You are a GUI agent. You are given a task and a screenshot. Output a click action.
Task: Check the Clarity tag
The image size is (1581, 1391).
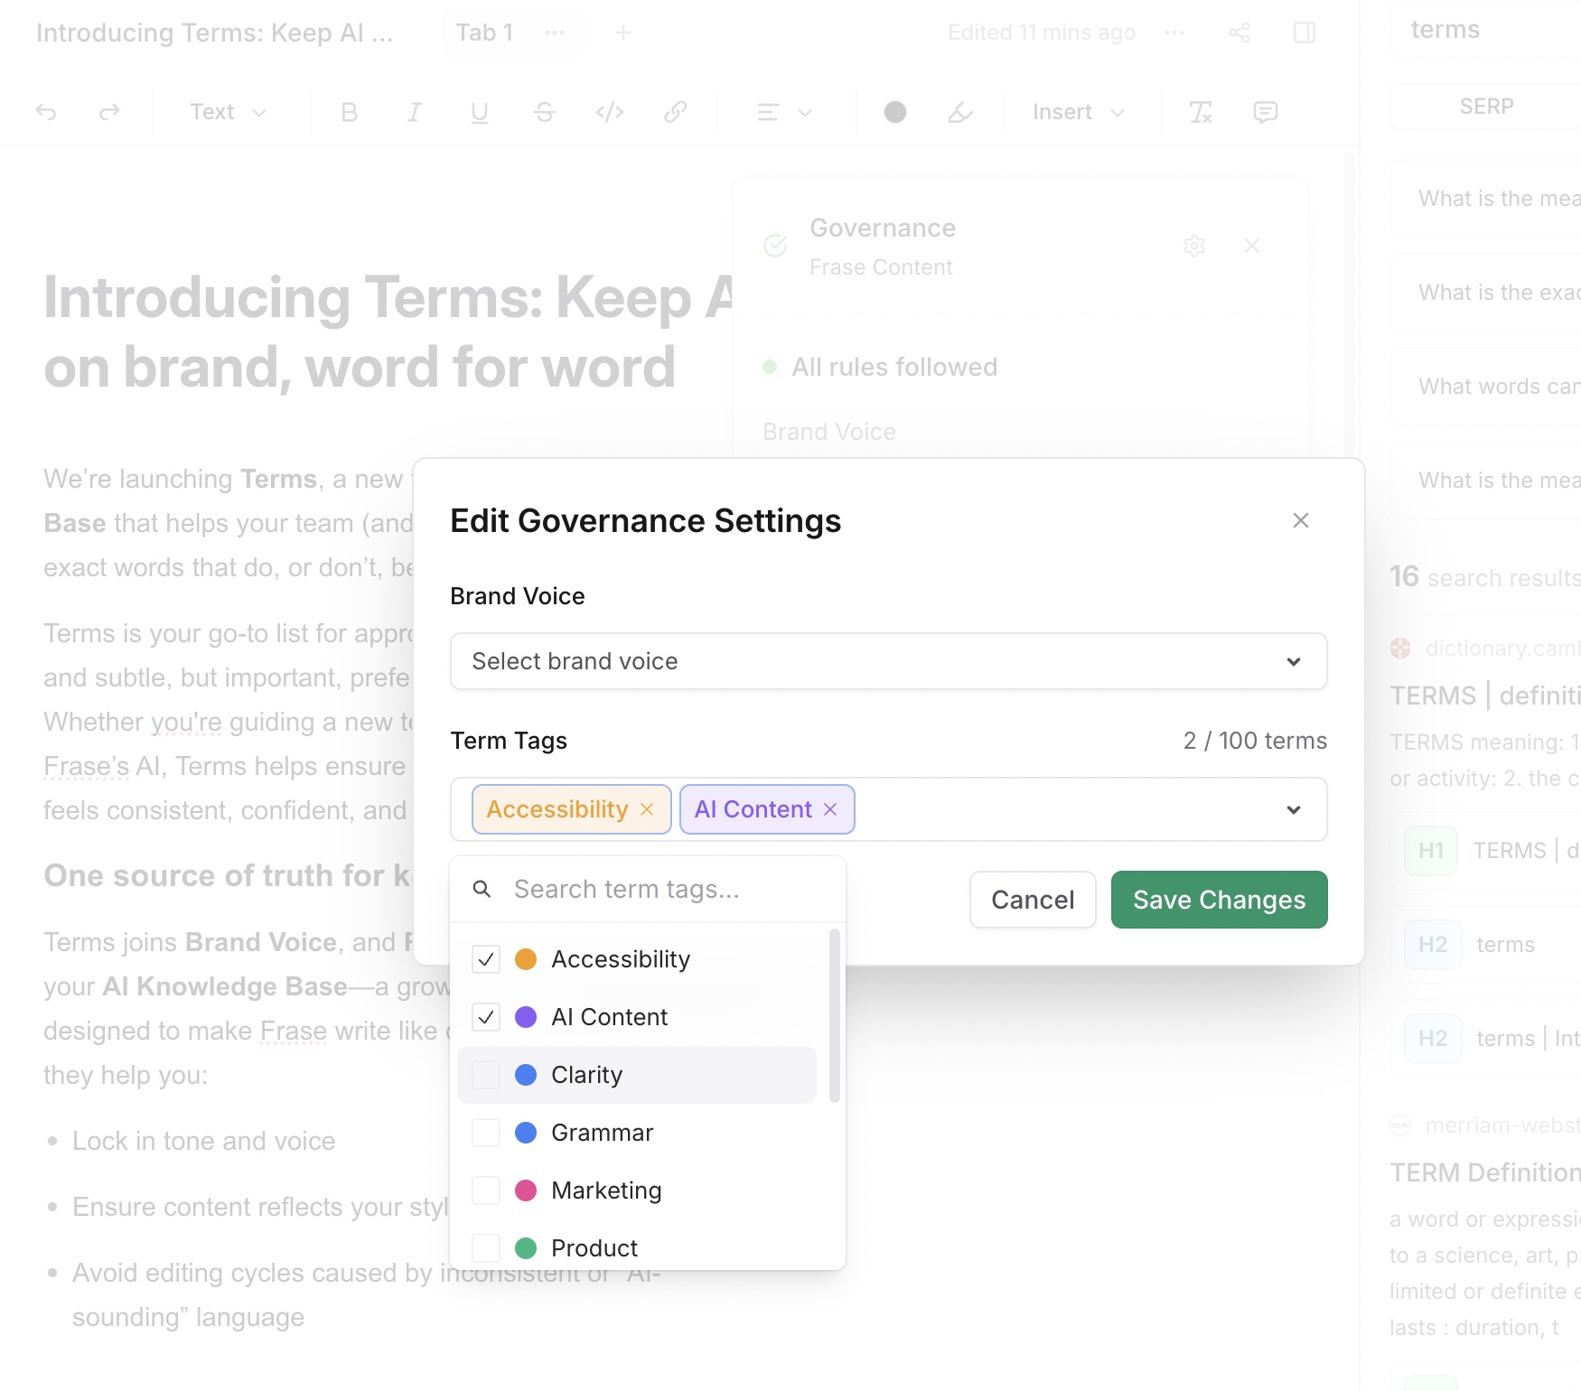point(486,1075)
